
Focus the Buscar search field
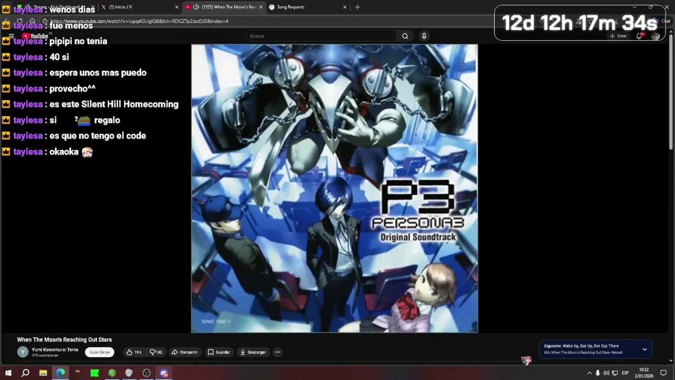[321, 36]
